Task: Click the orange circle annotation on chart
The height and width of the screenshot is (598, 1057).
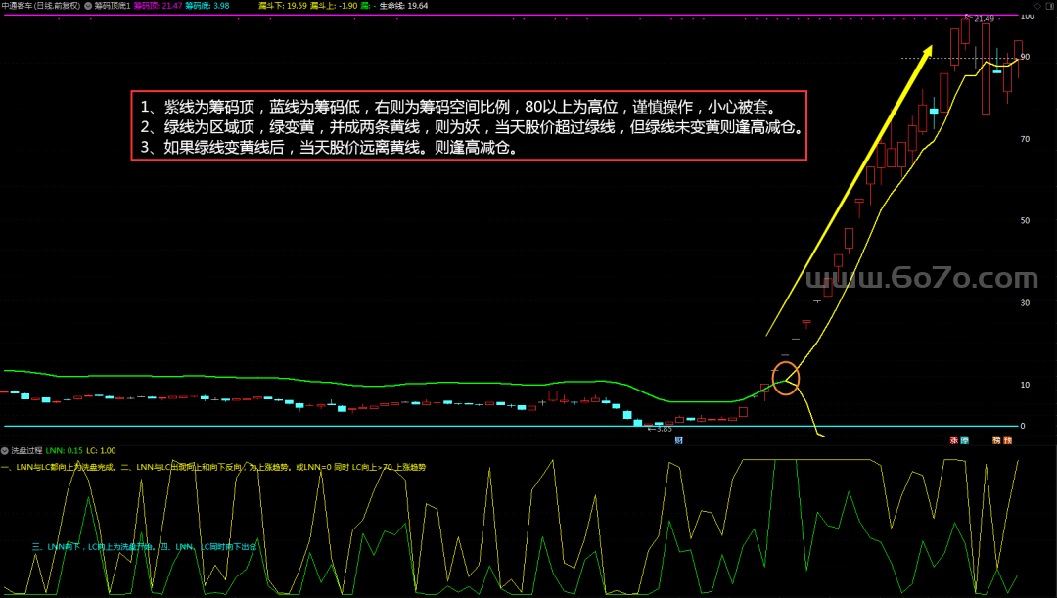Action: coord(786,377)
